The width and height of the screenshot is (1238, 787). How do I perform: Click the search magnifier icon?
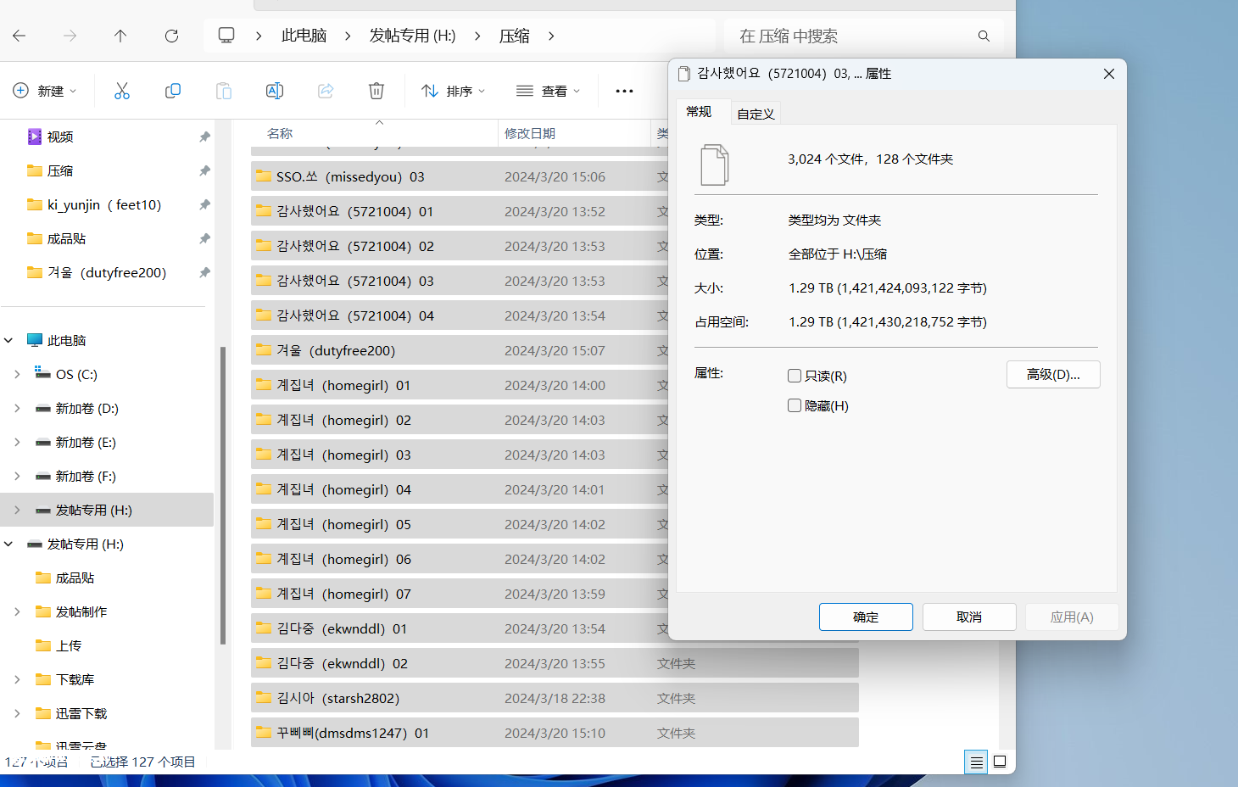point(984,36)
